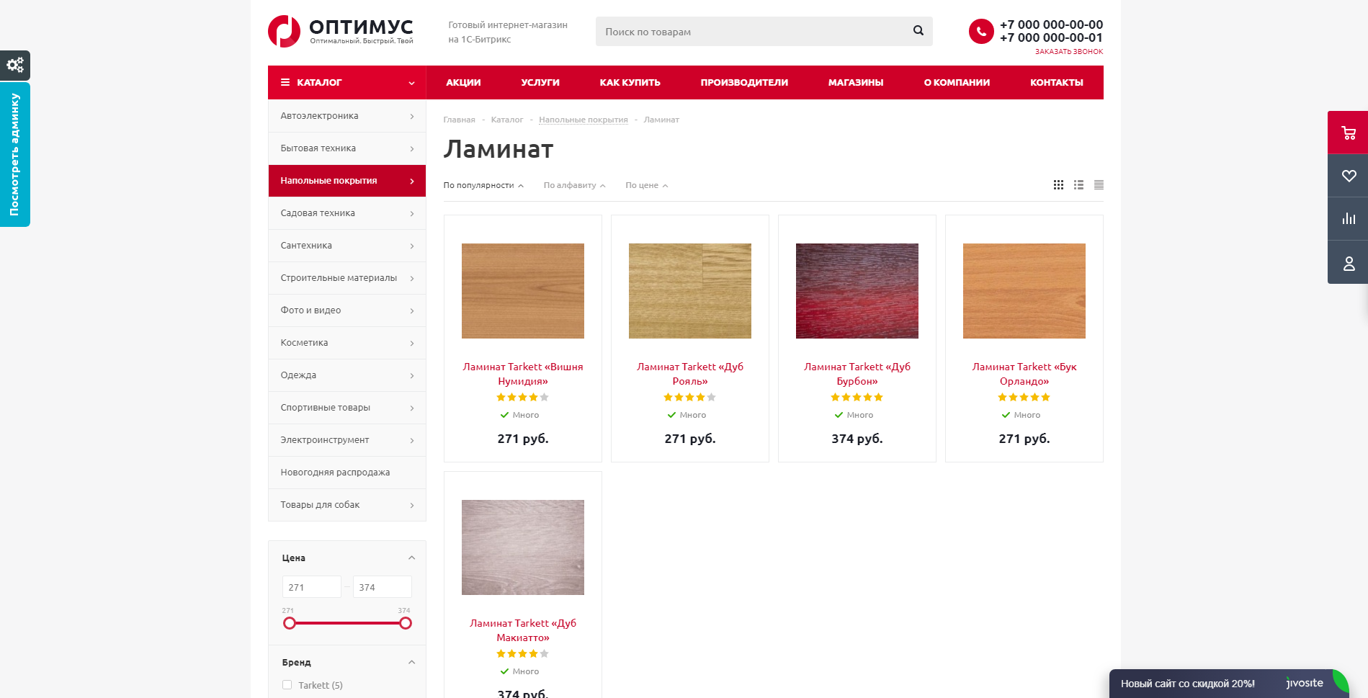Viewport: 1368px width, 698px height.
Task: Open Производители menu item
Action: pyautogui.click(x=744, y=82)
